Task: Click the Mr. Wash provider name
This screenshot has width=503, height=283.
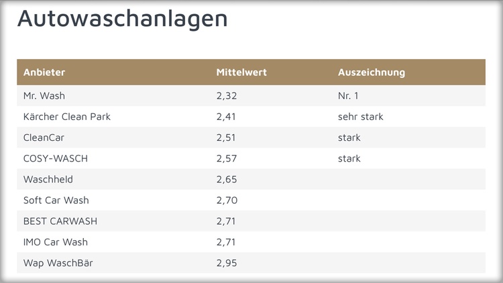Action: click(44, 96)
